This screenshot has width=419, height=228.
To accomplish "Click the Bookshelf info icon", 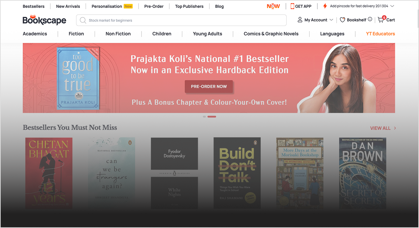I will (370, 19).
